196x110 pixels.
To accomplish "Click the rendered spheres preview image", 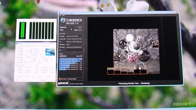I will [x=136, y=51].
